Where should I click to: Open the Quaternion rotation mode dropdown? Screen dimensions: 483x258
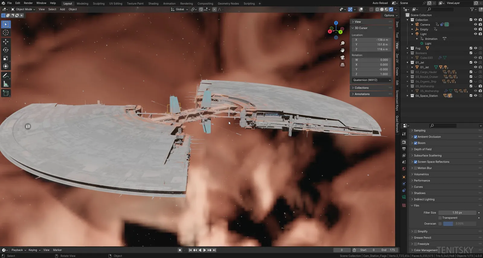(372, 80)
